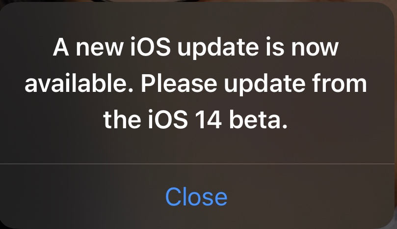This screenshot has width=397, height=229.
Task: Click the divider line above Close
Action: click(198, 164)
